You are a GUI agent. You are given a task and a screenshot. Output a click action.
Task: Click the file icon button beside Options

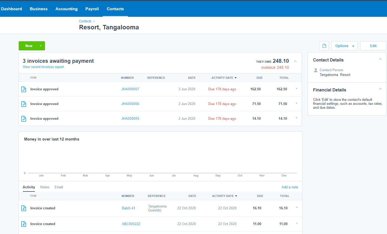click(324, 46)
